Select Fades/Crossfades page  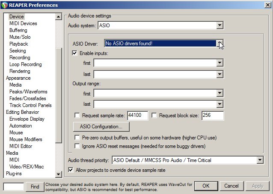(28, 98)
